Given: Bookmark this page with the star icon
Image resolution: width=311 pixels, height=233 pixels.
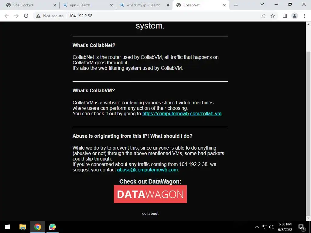Looking at the screenshot, I should (273, 16).
